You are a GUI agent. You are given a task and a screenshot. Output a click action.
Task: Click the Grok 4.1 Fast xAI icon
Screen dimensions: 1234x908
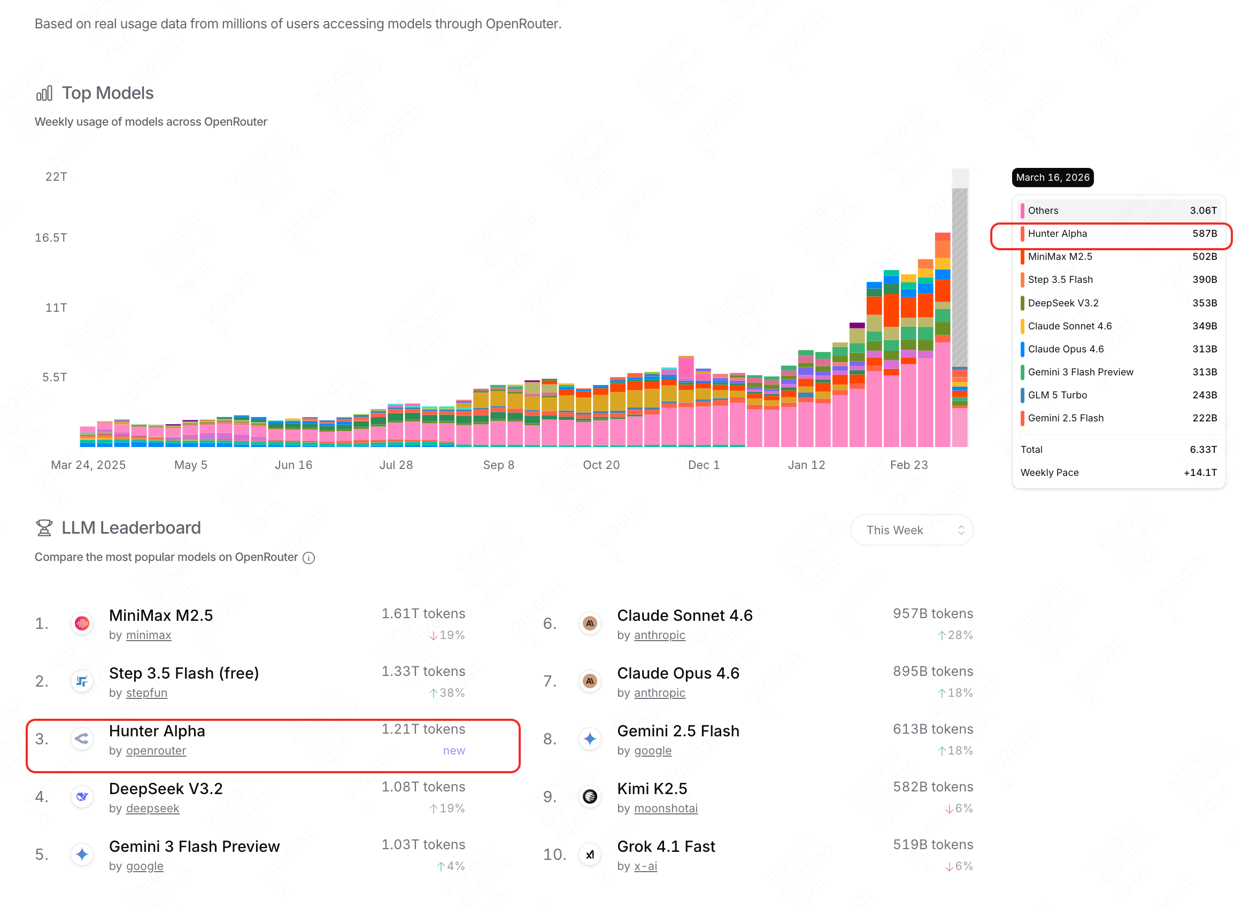click(x=590, y=854)
